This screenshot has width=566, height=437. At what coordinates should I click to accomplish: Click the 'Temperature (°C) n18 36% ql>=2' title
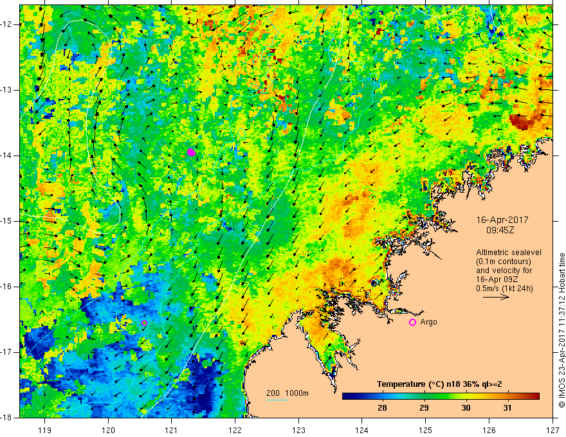pyautogui.click(x=439, y=384)
